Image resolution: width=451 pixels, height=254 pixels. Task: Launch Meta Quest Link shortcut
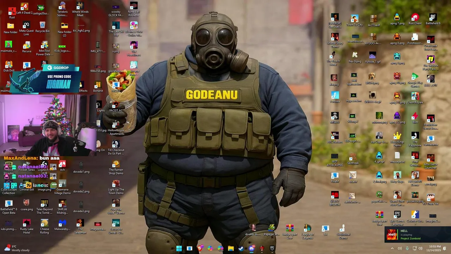26,29
